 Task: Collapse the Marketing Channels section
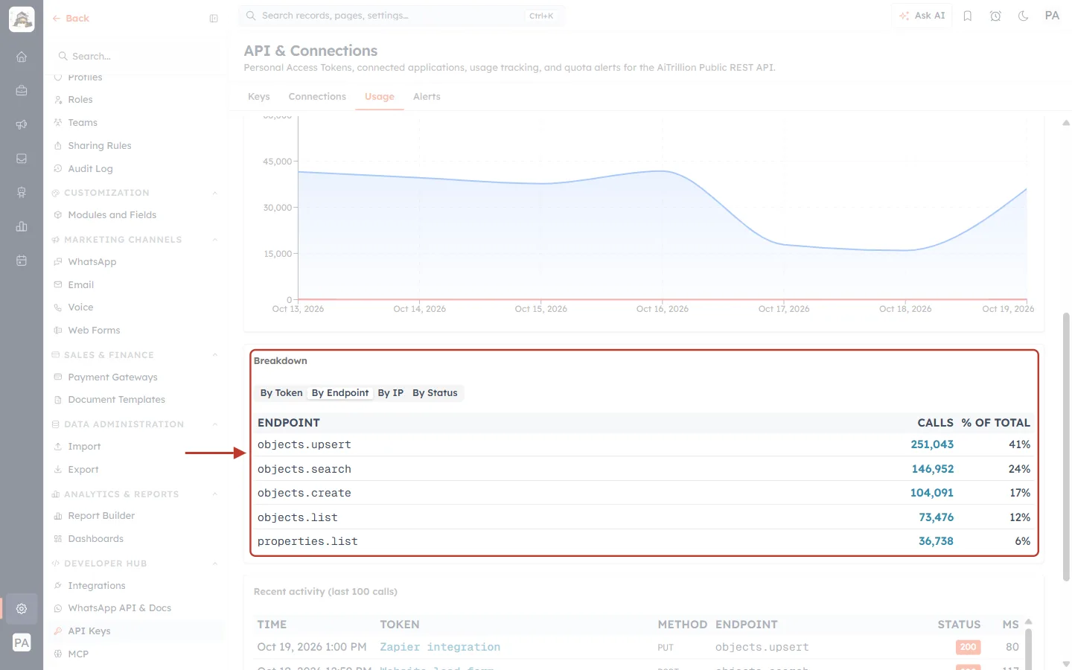coord(215,240)
